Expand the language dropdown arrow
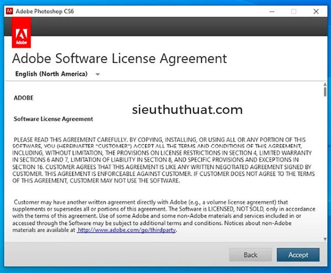The width and height of the screenshot is (331, 273). 98,75
